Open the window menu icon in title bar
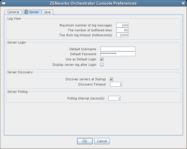Image resolution: width=187 pixels, height=149 pixels. point(4,3)
